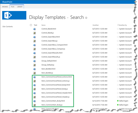This screenshot has height=113, width=138.
Task: Click Bella Engen on Item_CommonItem_Body.js row
Action: [124, 105]
